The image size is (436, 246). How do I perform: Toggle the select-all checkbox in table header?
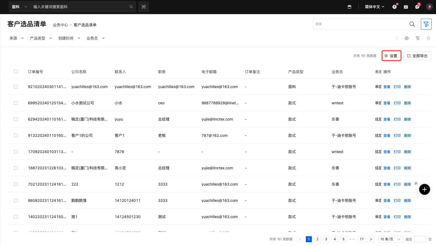tap(16, 72)
